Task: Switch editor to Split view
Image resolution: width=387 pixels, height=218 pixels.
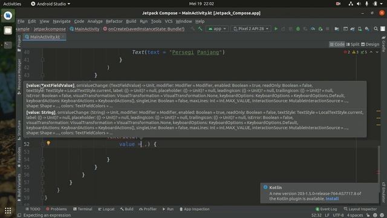Action: pyautogui.click(x=353, y=44)
